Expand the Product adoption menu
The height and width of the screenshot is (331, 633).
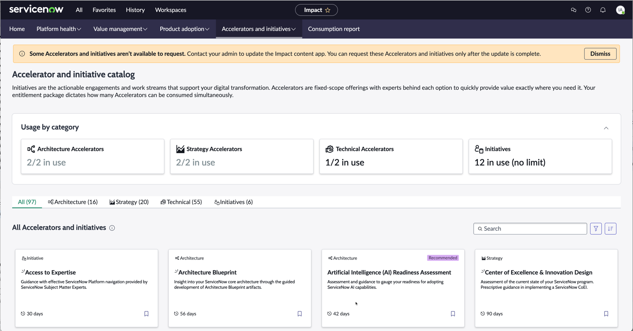[x=184, y=29]
